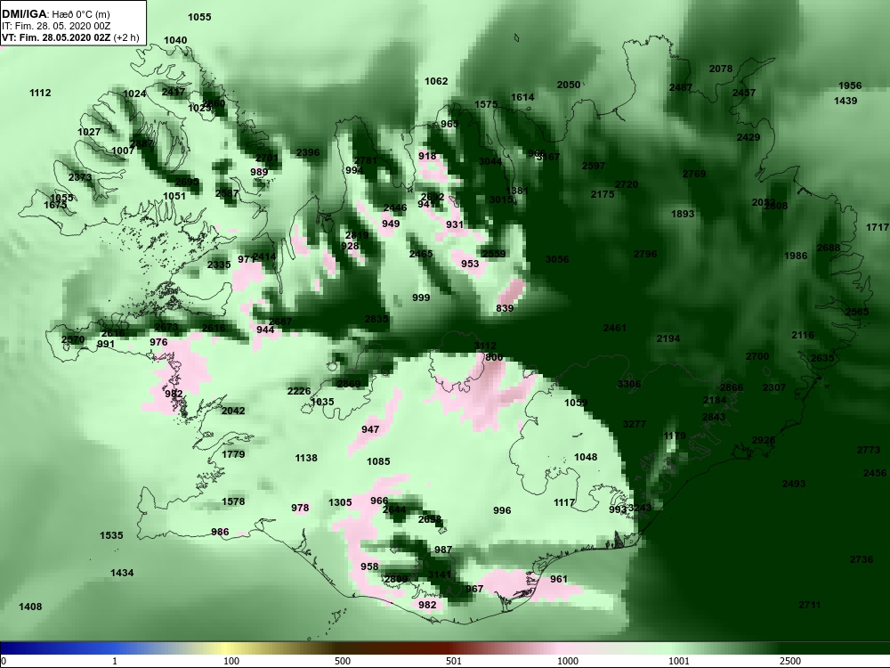
Task: Click the map value 2396
Action: tap(308, 152)
